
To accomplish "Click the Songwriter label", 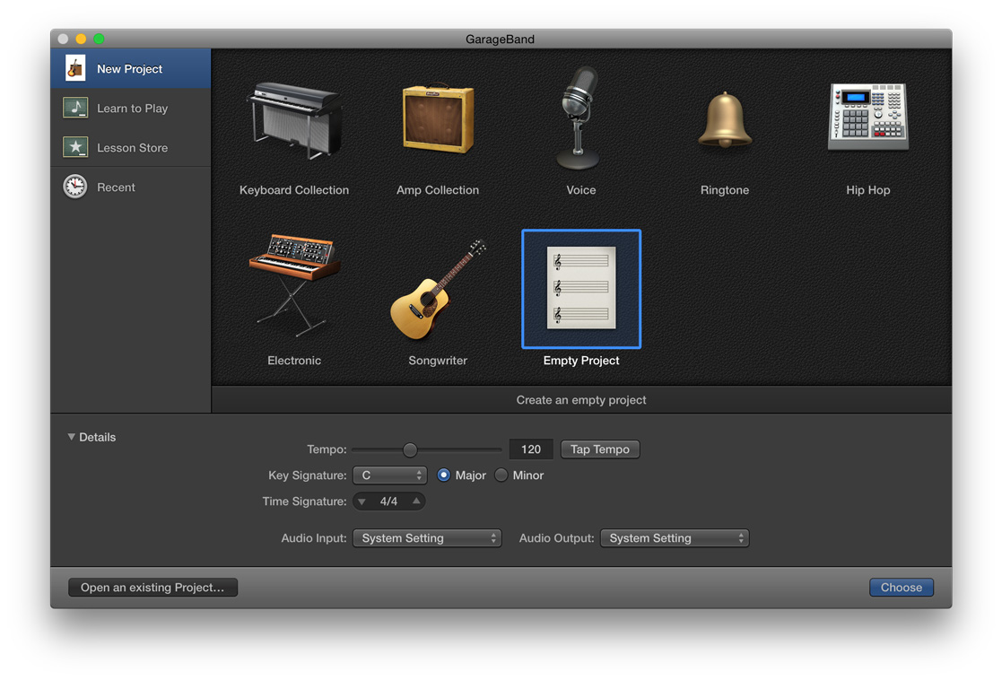I will tap(438, 361).
